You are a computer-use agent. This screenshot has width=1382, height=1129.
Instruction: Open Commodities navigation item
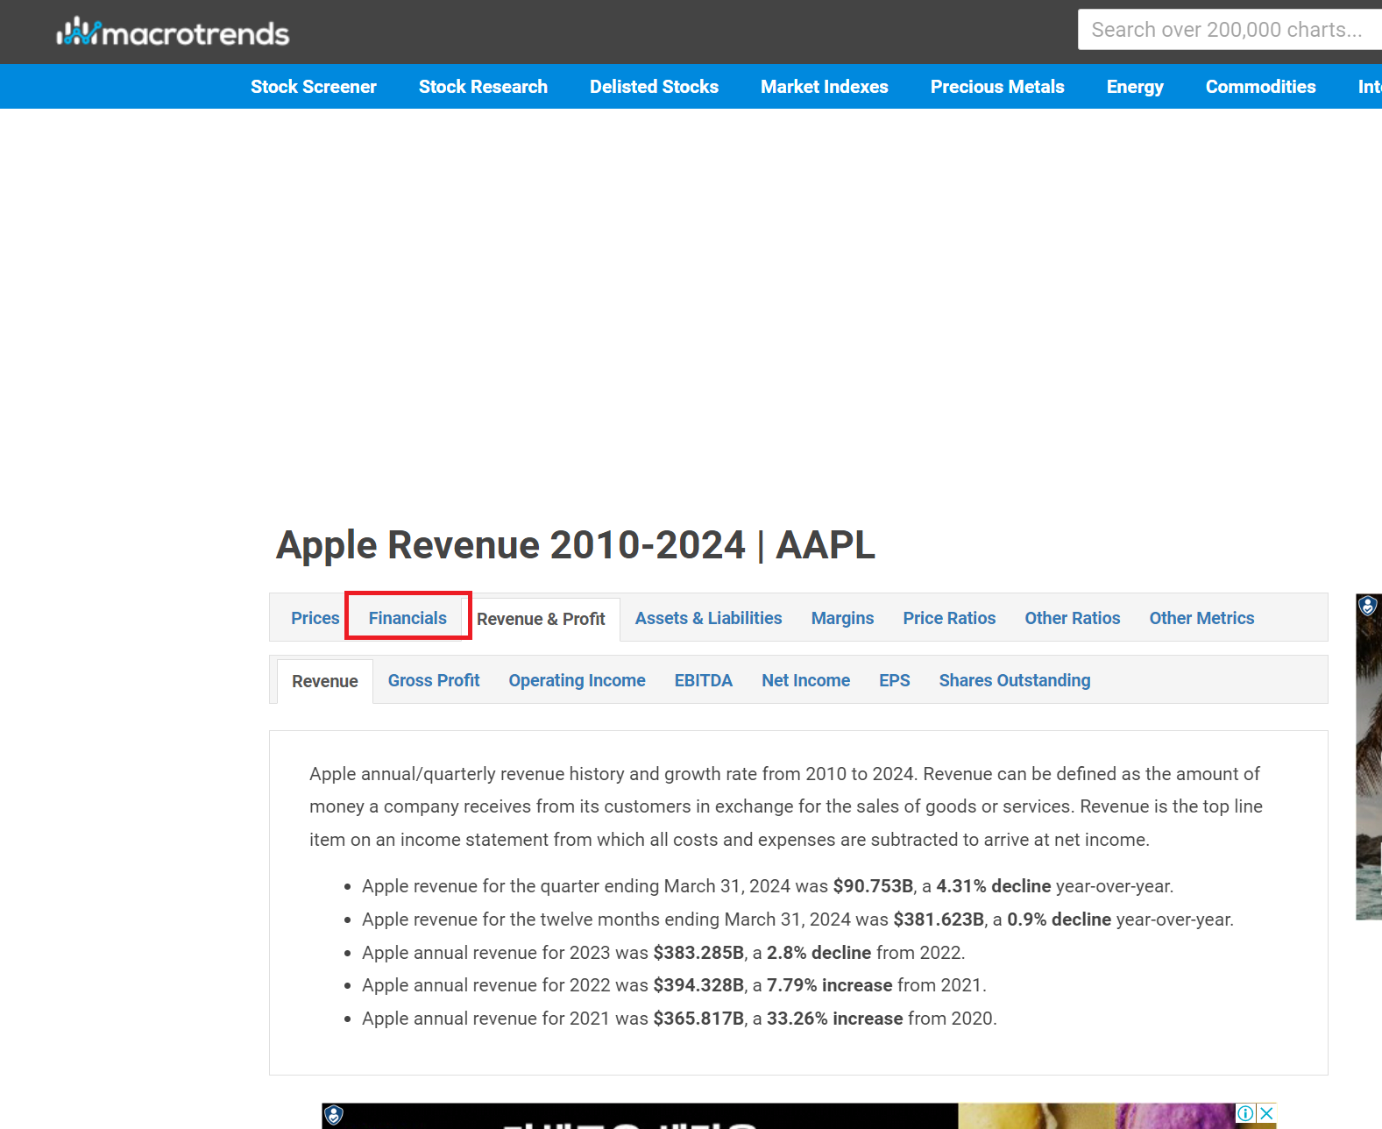[x=1260, y=87]
